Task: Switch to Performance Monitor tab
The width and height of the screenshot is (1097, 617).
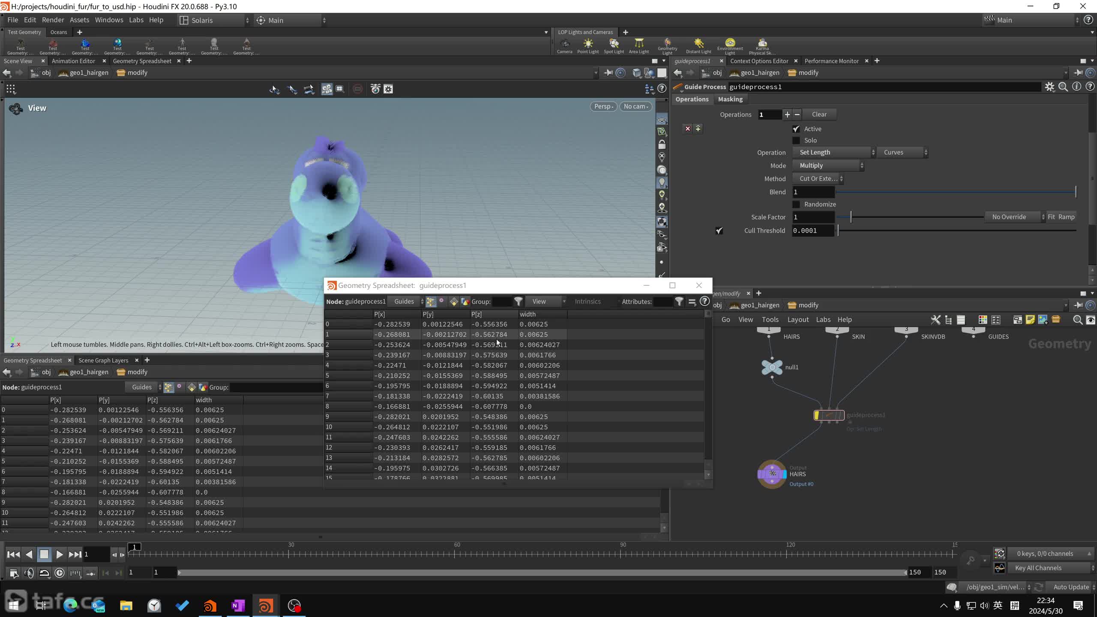Action: pyautogui.click(x=831, y=61)
